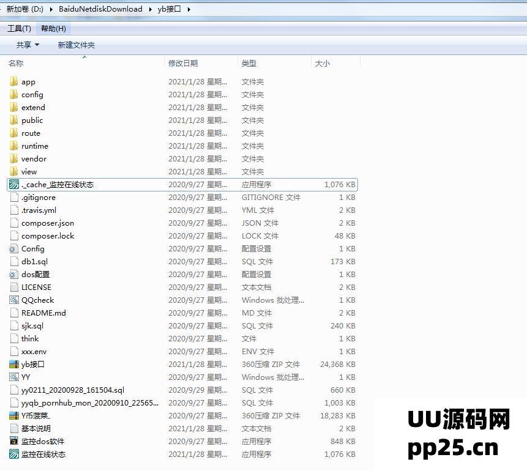The image size is (527, 471).
Task: Click the 监控dos软件 application icon
Action: (14, 441)
